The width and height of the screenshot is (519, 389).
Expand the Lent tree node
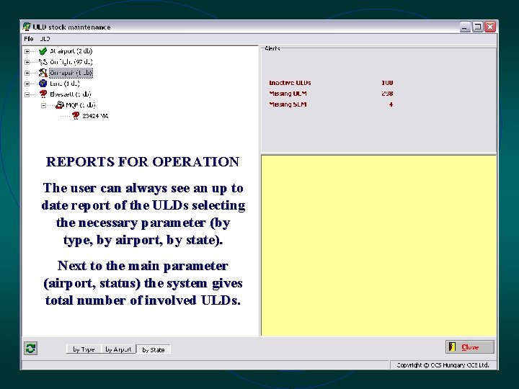[27, 84]
